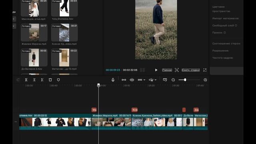Click the 01:40 mark on timeline ruler
The height and width of the screenshot is (144, 256).
[200, 86]
